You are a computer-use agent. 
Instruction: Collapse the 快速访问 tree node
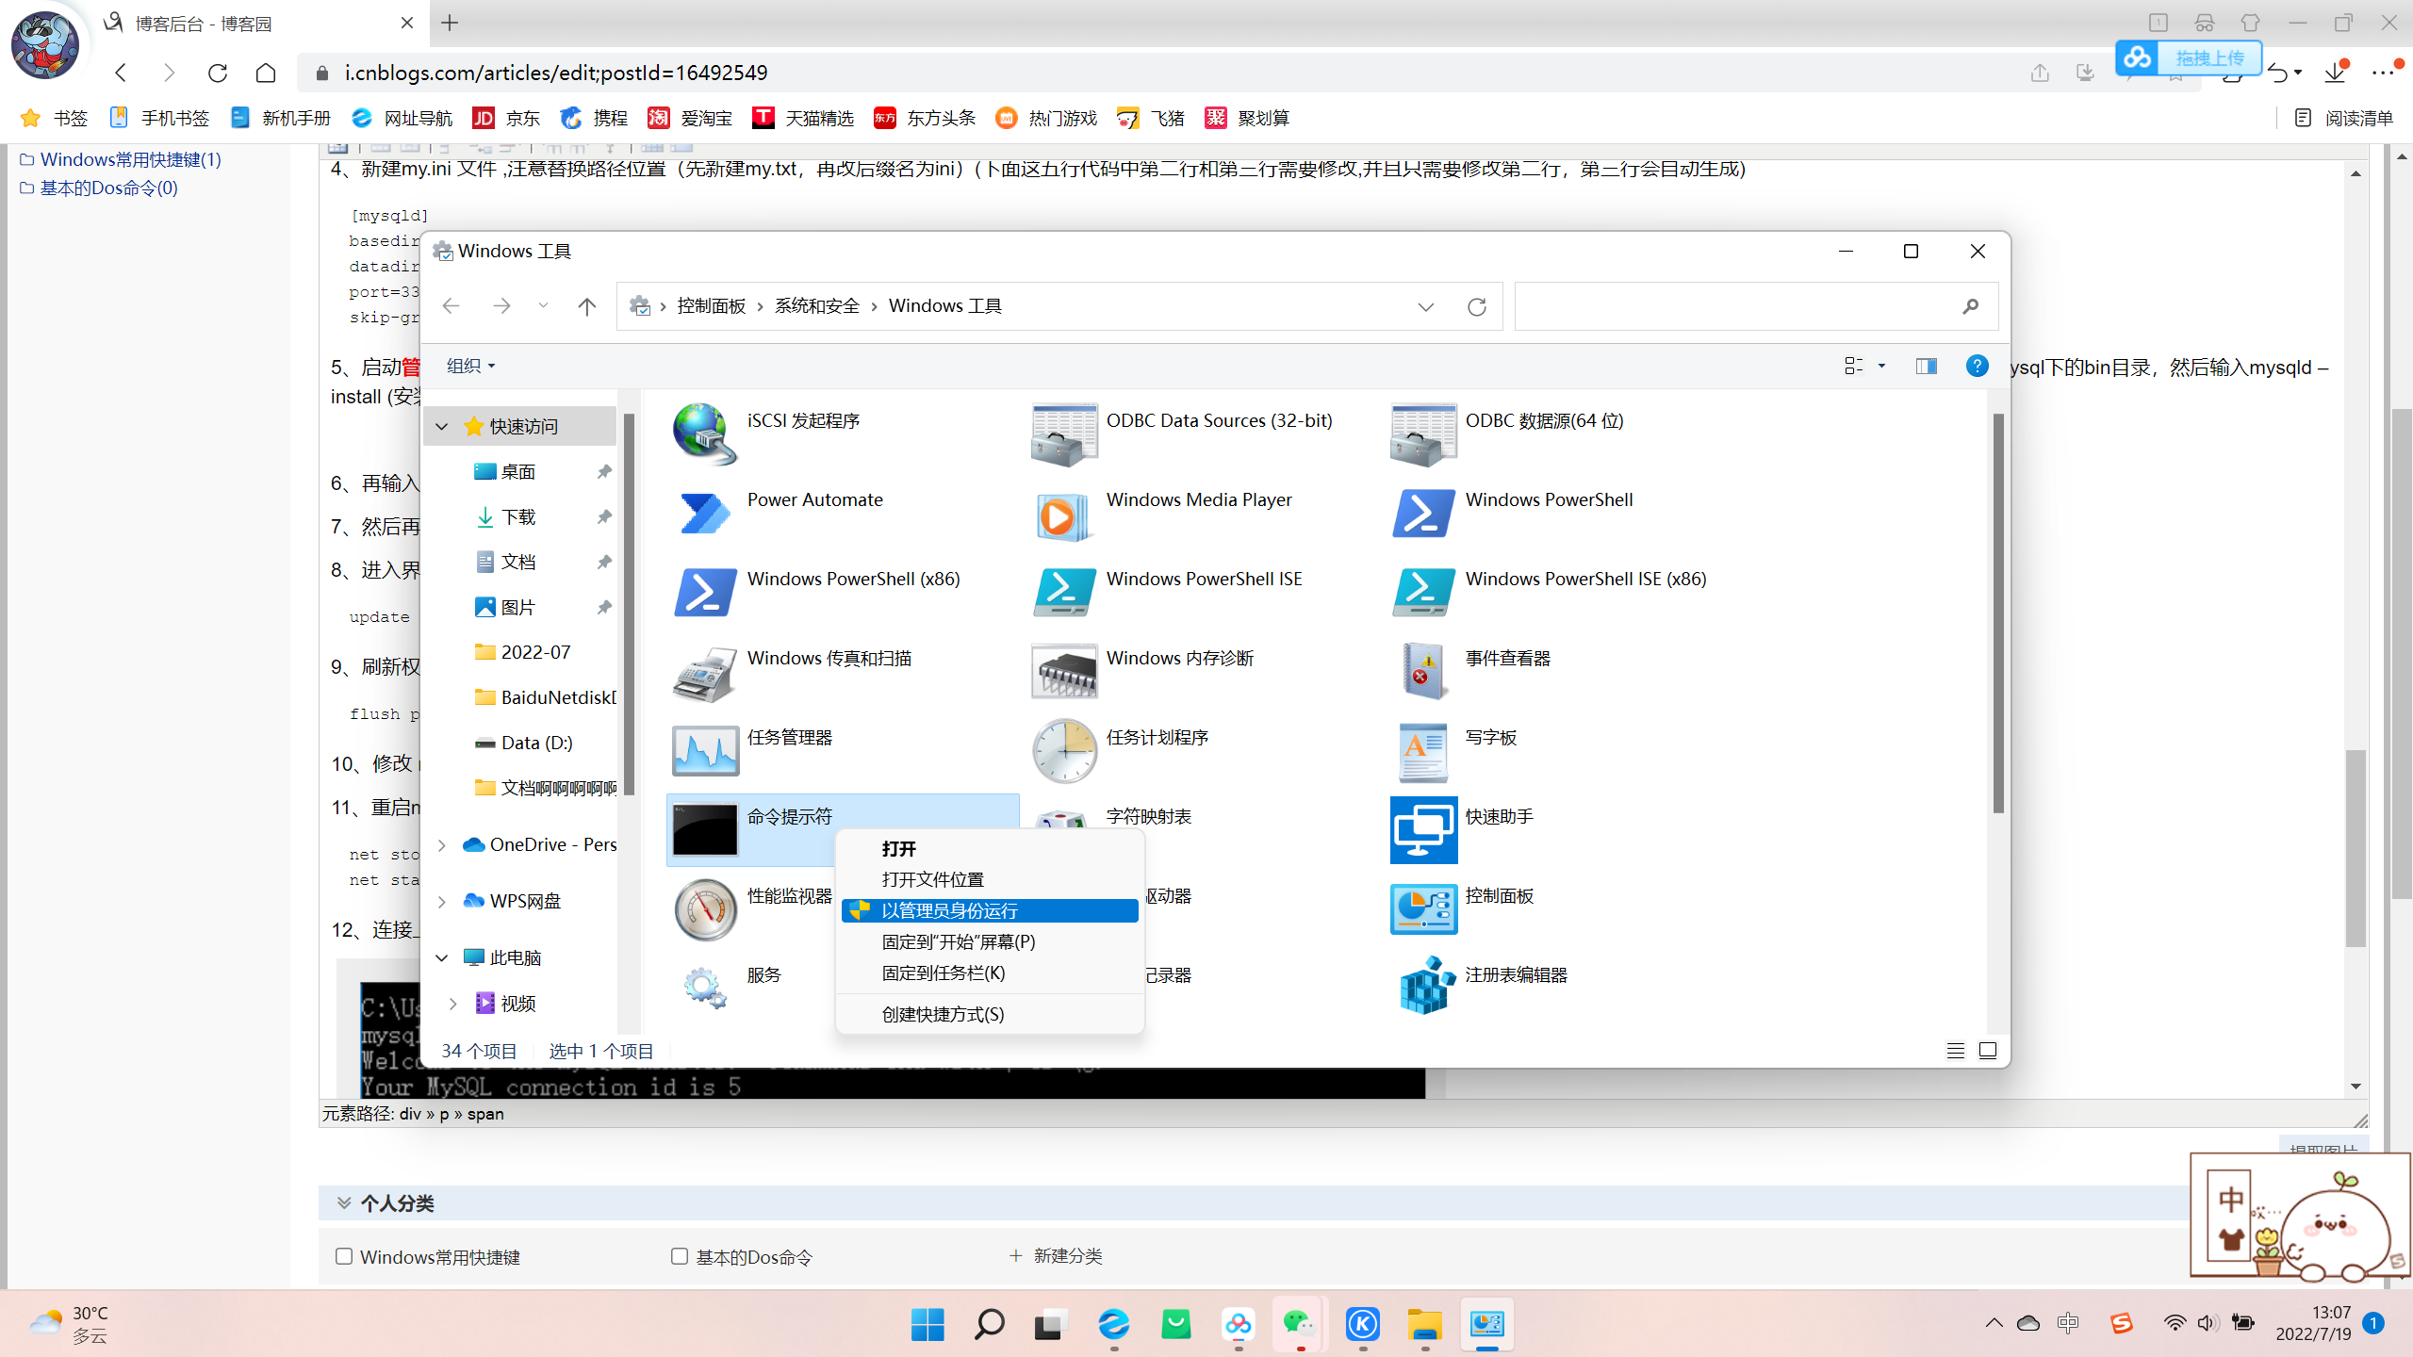(x=441, y=427)
